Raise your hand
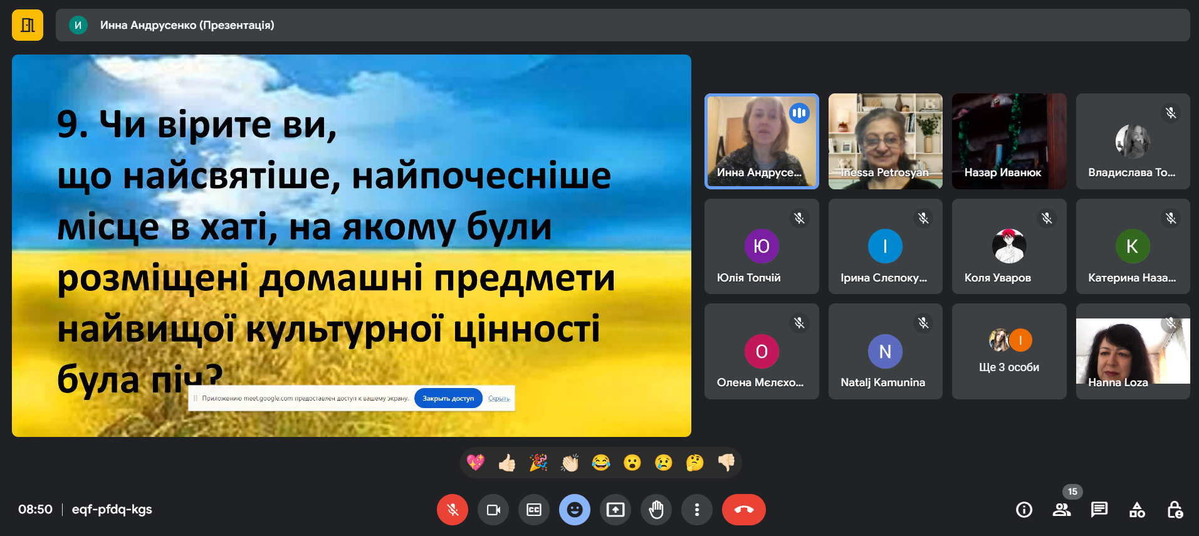Viewport: 1199px width, 536px height. (x=656, y=510)
